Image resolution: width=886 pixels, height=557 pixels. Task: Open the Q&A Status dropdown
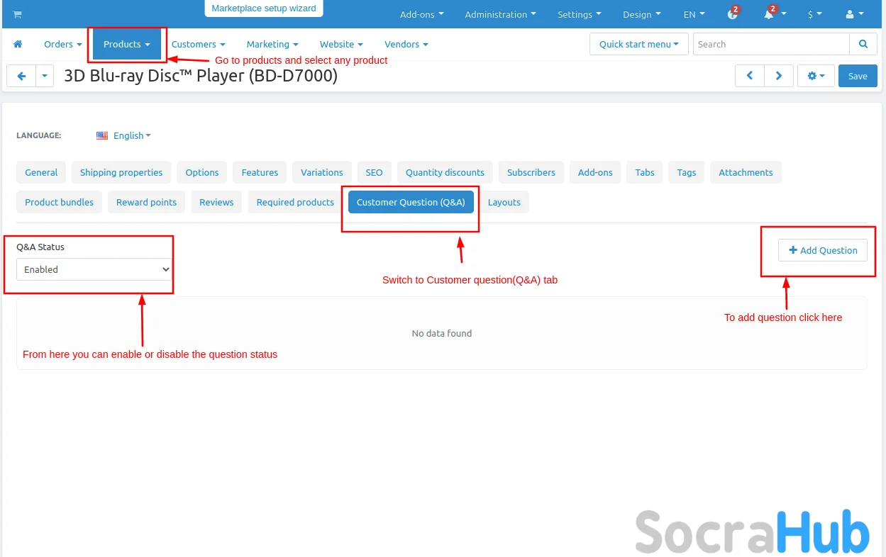pyautogui.click(x=94, y=269)
